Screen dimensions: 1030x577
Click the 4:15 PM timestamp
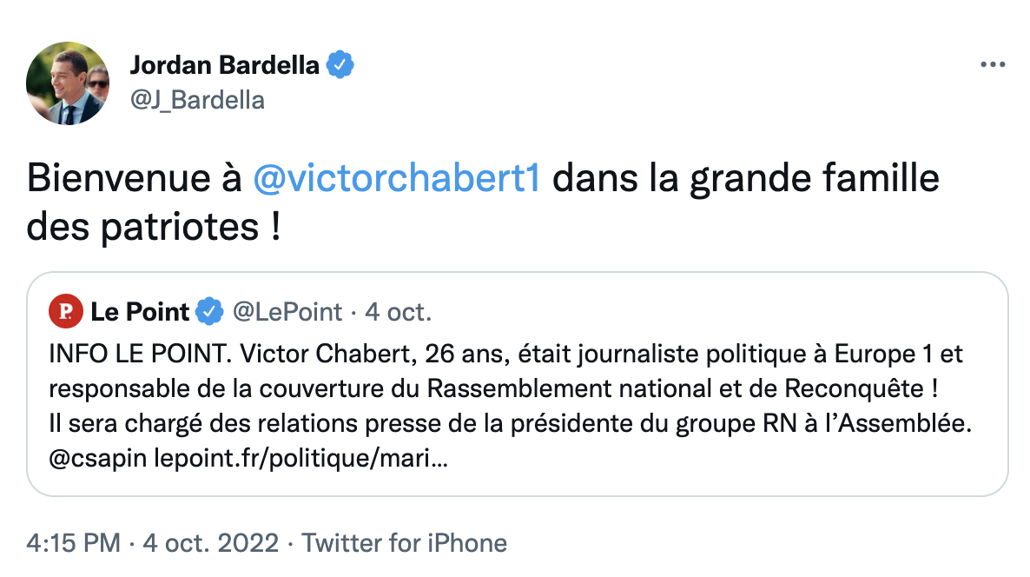(x=73, y=544)
